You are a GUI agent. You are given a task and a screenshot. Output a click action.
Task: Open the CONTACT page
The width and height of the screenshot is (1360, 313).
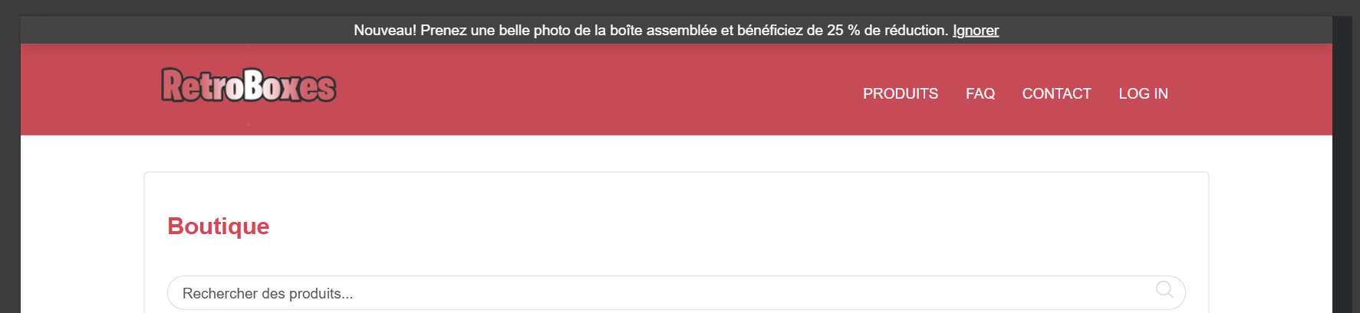tap(1056, 93)
